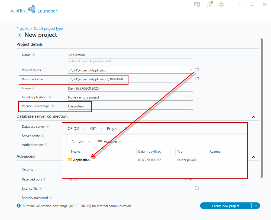Viewport: 271px width, 220px height.
Task: Show info tooltip for Runtime folder
Action: (x=46, y=79)
